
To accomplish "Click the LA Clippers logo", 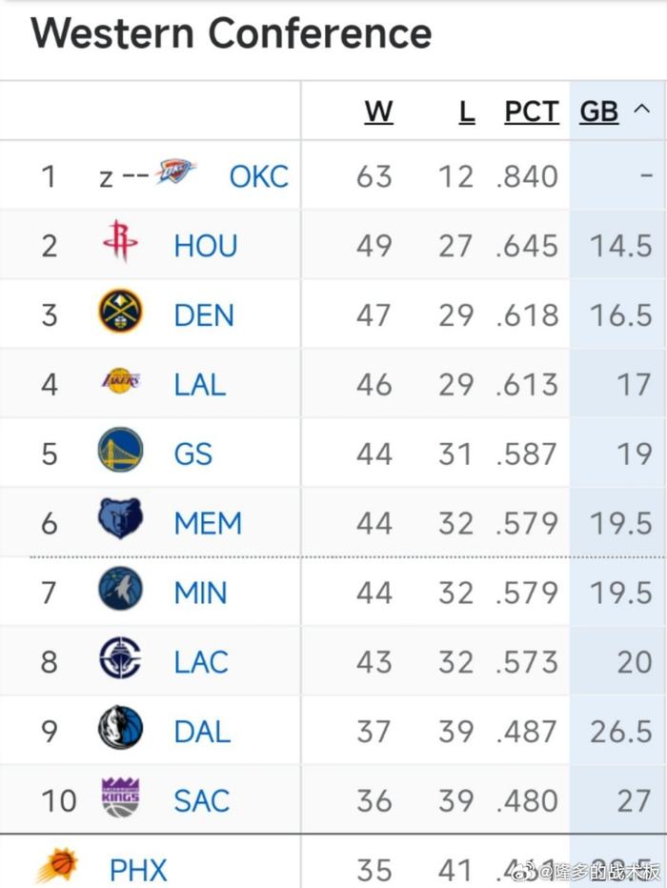I will (120, 660).
